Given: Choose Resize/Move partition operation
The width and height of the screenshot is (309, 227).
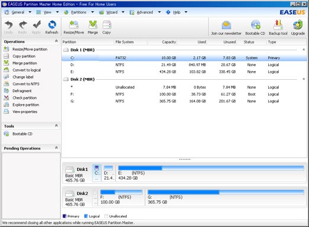Looking at the screenshot, I should point(30,49).
